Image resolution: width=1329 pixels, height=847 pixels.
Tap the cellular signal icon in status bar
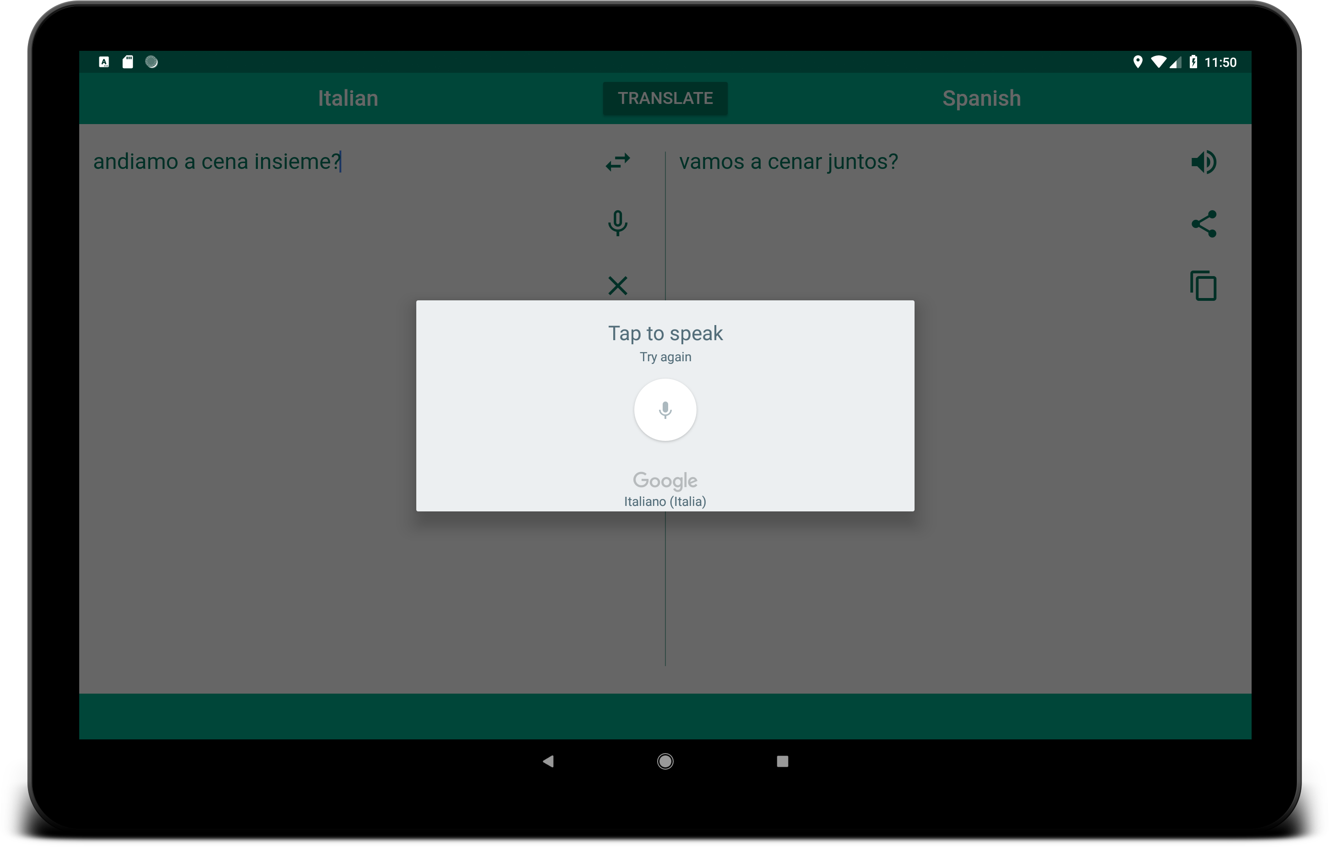click(1175, 62)
